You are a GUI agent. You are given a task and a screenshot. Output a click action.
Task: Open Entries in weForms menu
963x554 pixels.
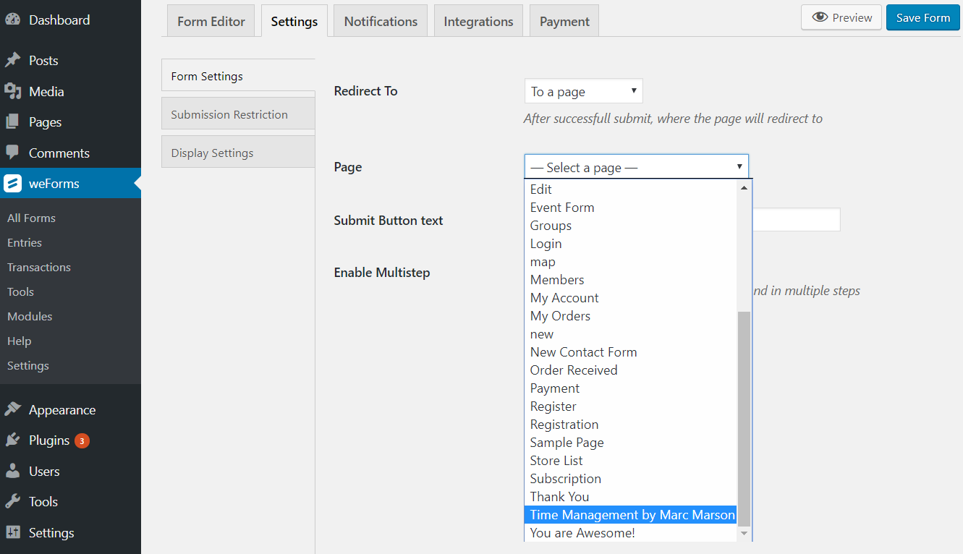[25, 242]
